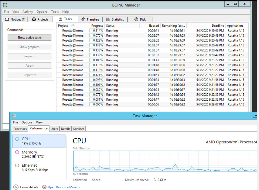
Task: Open the Activity menu in BOINC Manager
Action: point(28,12)
